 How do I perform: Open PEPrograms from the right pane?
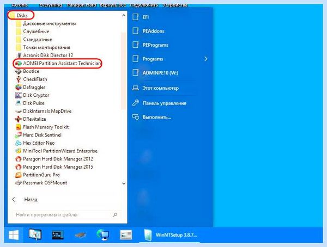[155, 45]
